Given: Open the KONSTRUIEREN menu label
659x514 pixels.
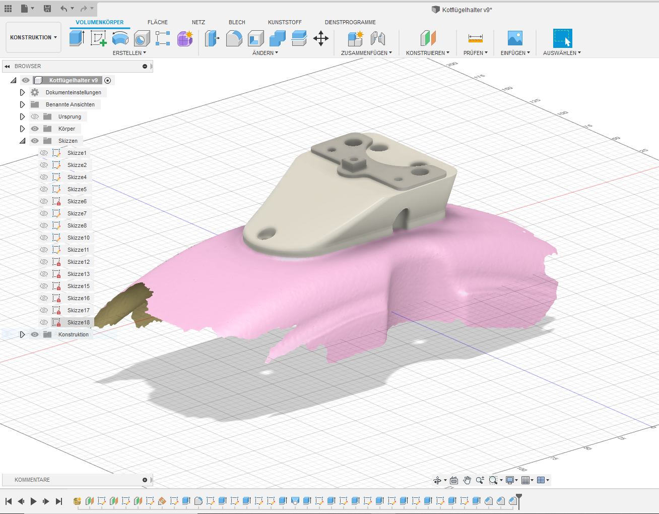Looking at the screenshot, I should point(428,53).
